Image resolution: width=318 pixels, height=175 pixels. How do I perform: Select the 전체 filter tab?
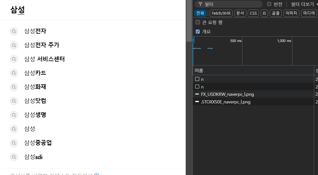pos(200,13)
